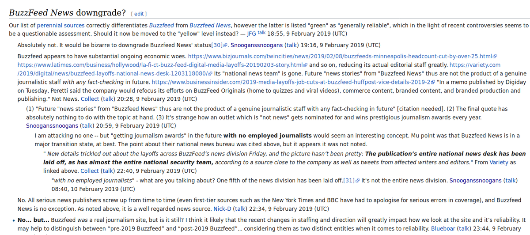
Task: Open talk link in the 22:40 signature
Action: coord(109,171)
